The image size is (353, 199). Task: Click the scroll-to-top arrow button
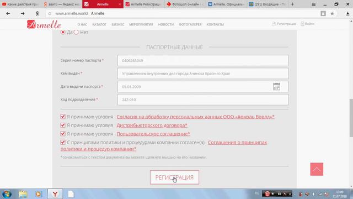317,169
